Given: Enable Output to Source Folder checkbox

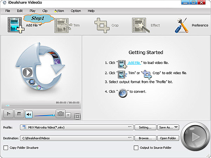Looking at the screenshot, I should [x=136, y=148].
